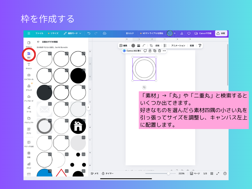The height and width of the screenshot is (189, 252).
Task: Open the ファイル menu
Action: pyautogui.click(x=39, y=33)
